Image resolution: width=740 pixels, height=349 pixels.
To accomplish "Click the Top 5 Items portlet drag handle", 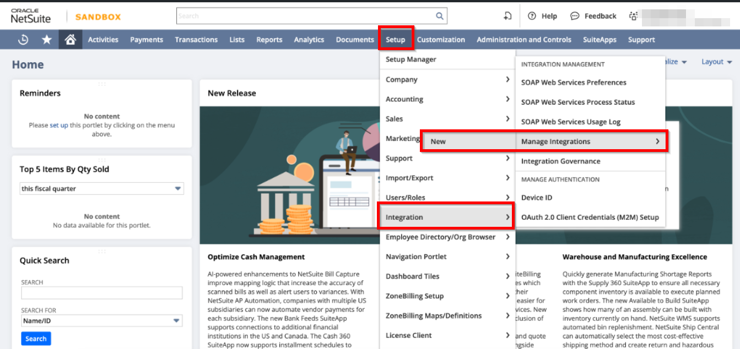I will point(102,160).
